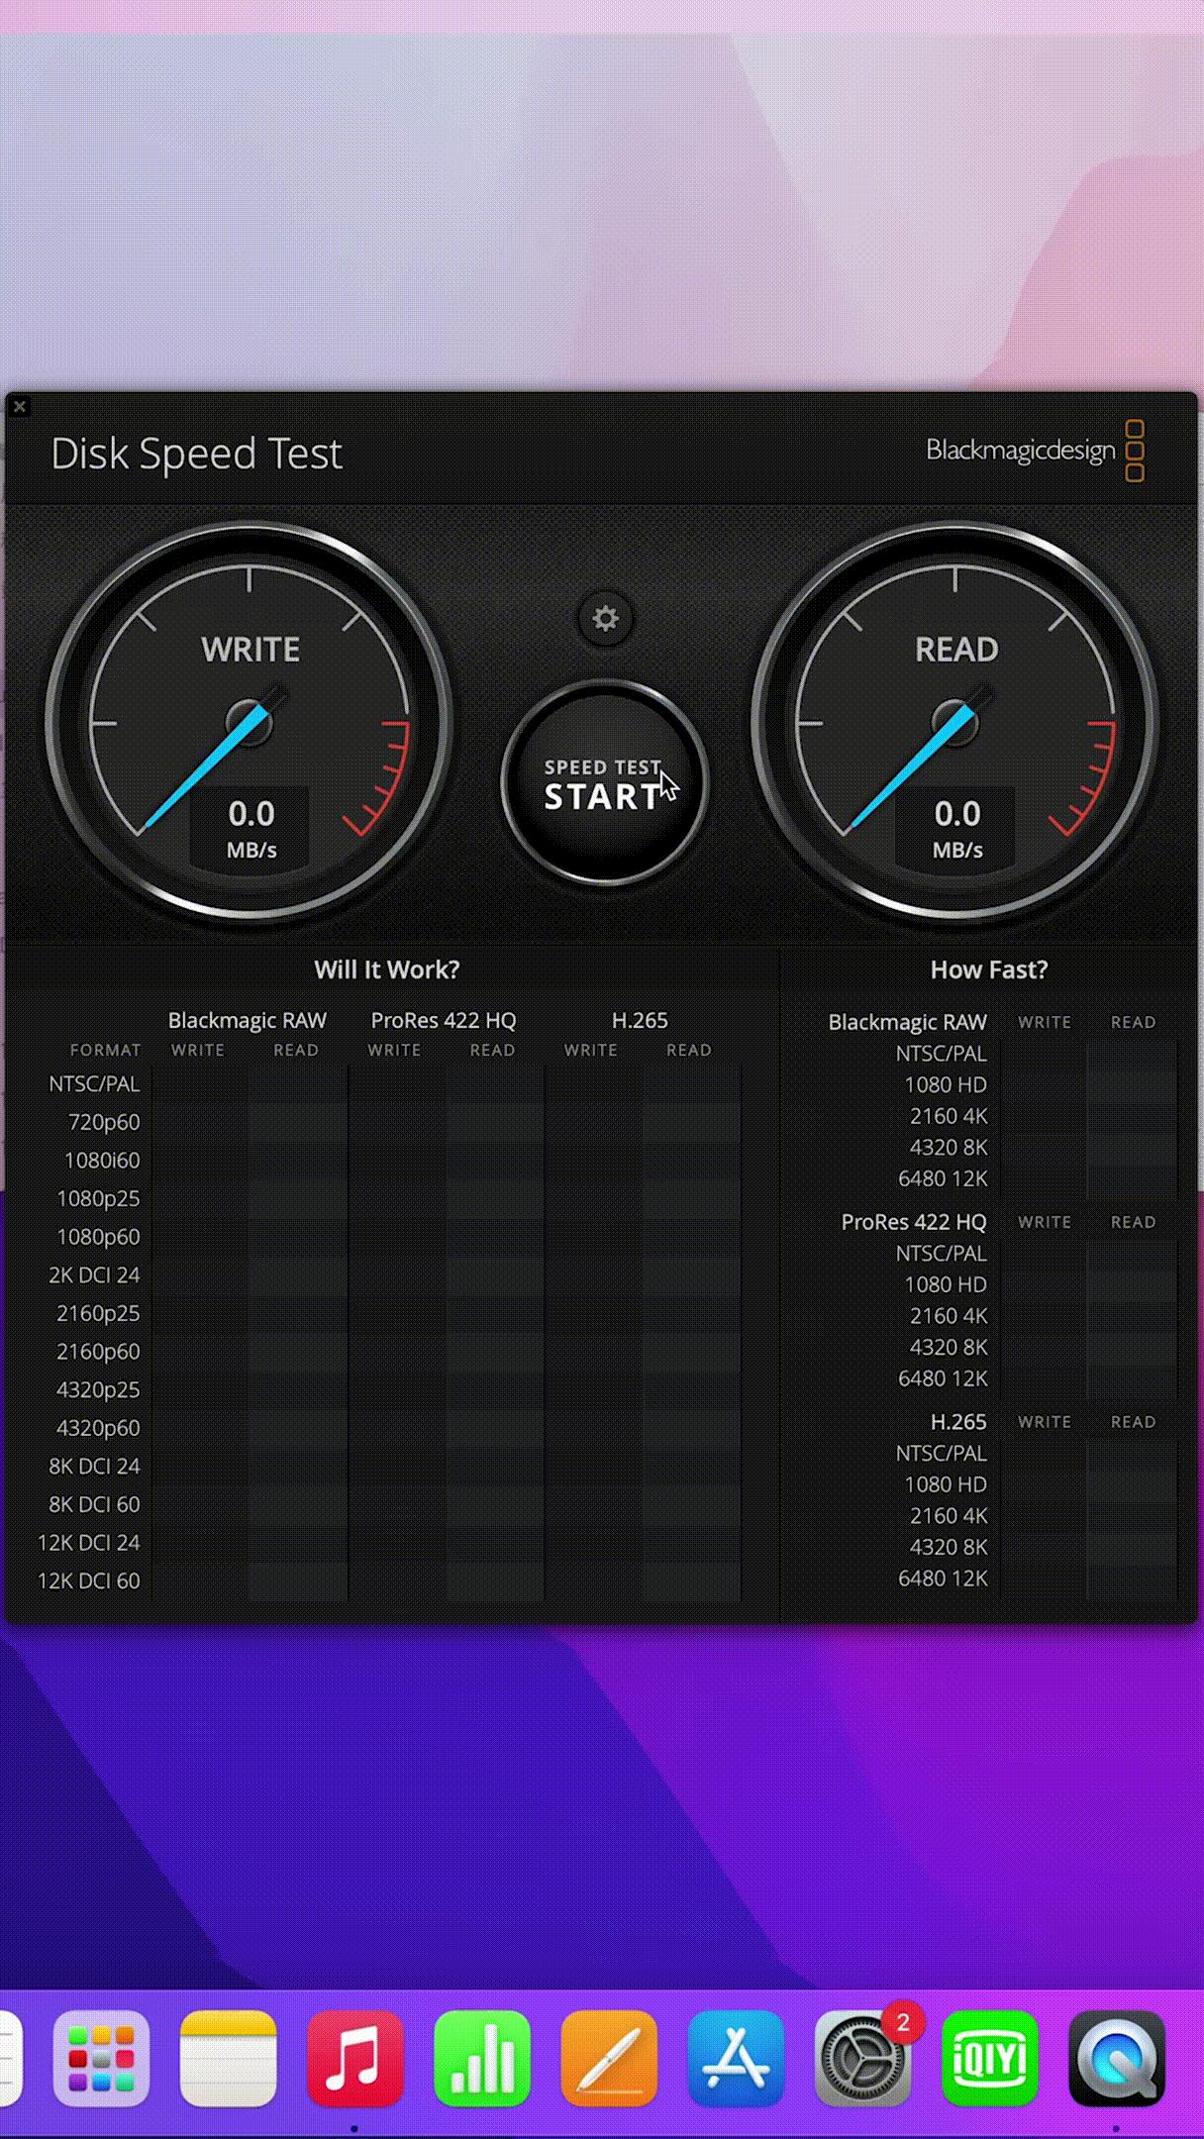Click the 'Disk Speed Test' title text
Image resolution: width=1204 pixels, height=2139 pixels.
196,454
